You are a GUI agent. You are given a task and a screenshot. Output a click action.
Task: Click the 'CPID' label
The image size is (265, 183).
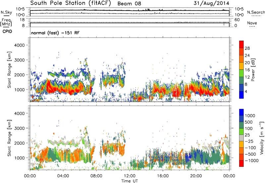coord(7,31)
